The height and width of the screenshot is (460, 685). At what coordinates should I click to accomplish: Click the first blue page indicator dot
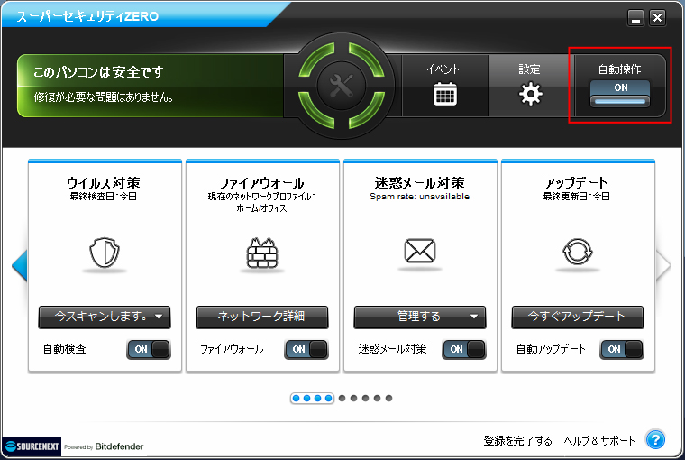(297, 398)
